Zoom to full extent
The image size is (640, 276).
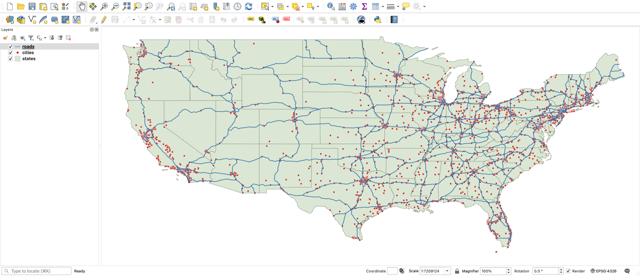click(126, 6)
